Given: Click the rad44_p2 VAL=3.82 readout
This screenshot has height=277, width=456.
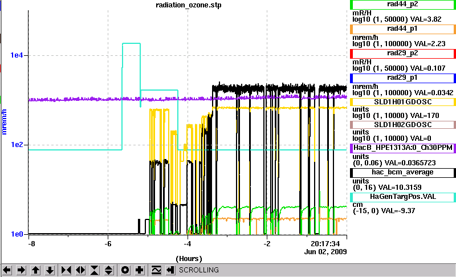Looking at the screenshot, I should (x=425, y=19).
